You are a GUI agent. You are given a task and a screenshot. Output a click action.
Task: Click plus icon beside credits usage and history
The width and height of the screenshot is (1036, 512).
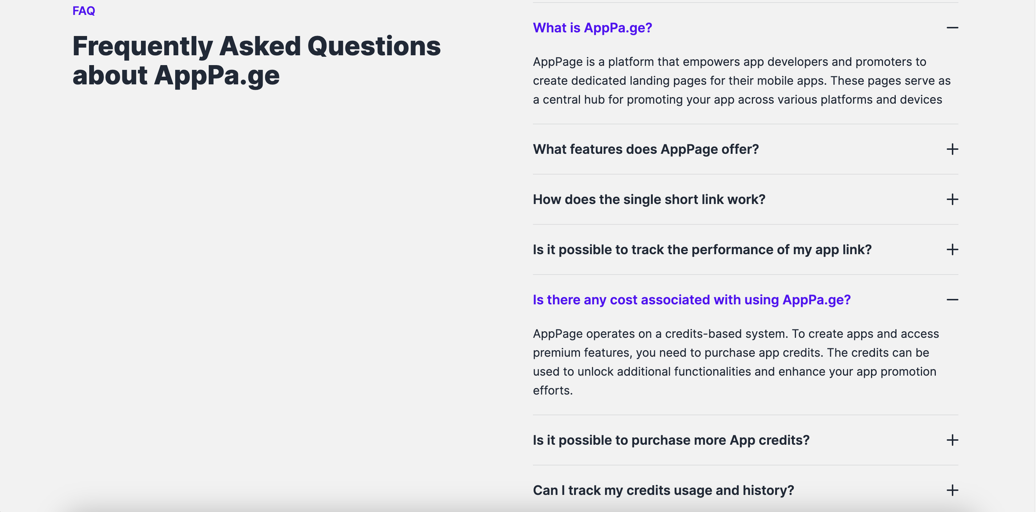(x=952, y=490)
